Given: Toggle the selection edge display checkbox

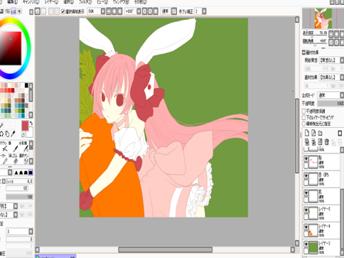Looking at the screenshot, I should [x=63, y=11].
